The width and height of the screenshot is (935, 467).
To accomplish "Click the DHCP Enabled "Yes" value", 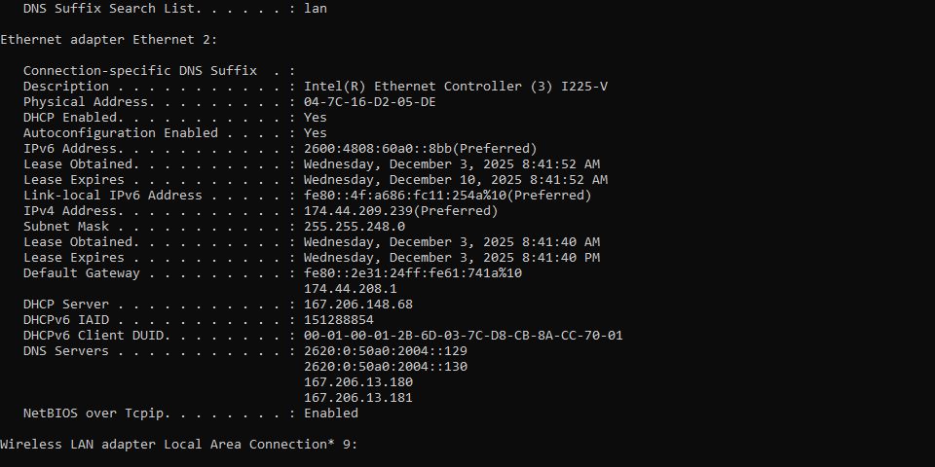I will pos(316,118).
